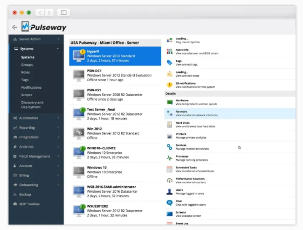The image size is (303, 230).
Task: Click the Printers icon
Action: pos(170,136)
